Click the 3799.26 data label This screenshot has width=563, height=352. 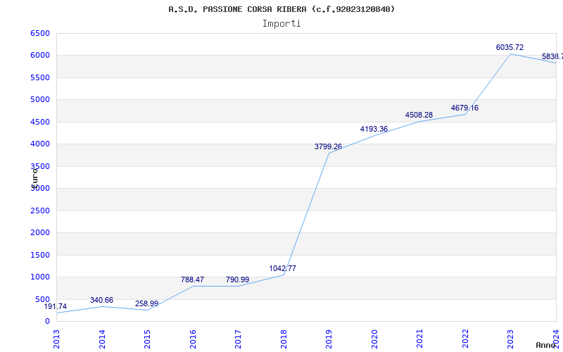(x=328, y=147)
